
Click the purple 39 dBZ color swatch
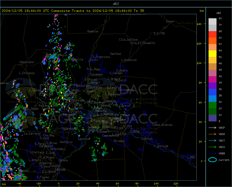(212, 86)
